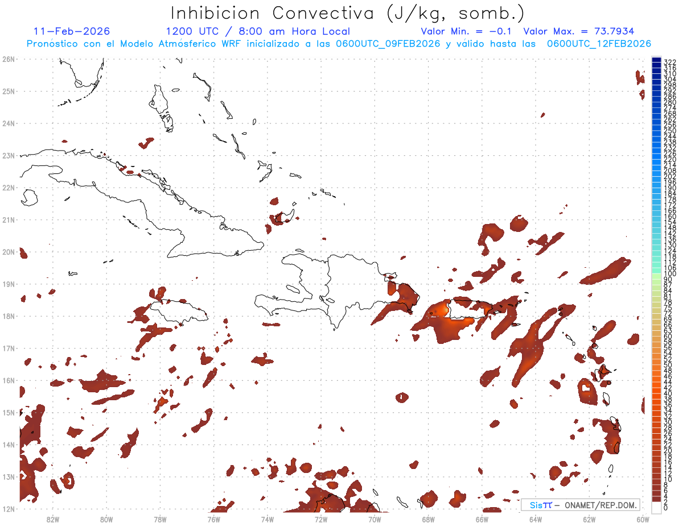Click the 68W longitude label
Image resolution: width=683 pixels, height=527 pixels.
pyautogui.click(x=429, y=519)
